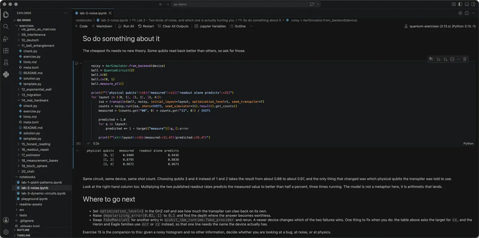The width and height of the screenshot is (479, 238).
Task: Open the Run and Debug view
Action: pos(6,39)
